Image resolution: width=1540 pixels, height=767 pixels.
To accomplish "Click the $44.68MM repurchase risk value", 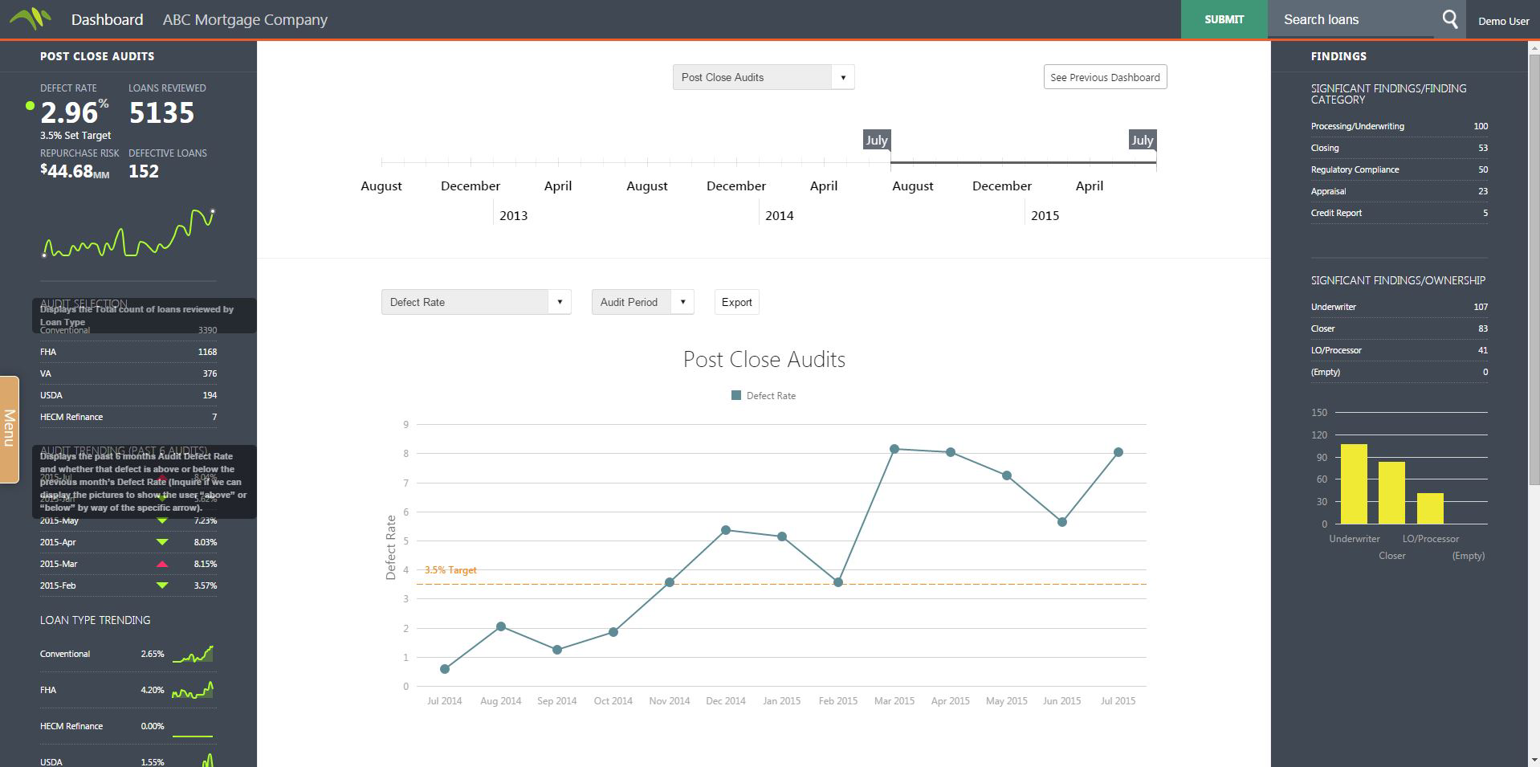I will coord(75,171).
